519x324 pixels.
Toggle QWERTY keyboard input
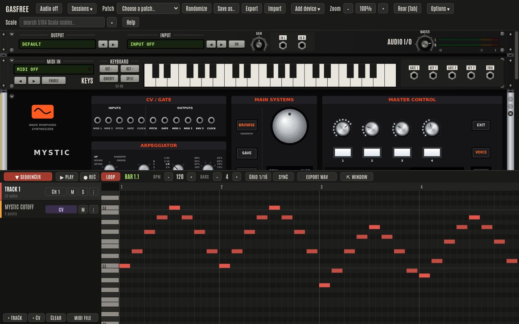109,79
